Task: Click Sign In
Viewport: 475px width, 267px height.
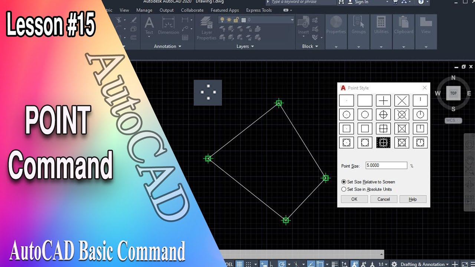Action: (x=361, y=2)
